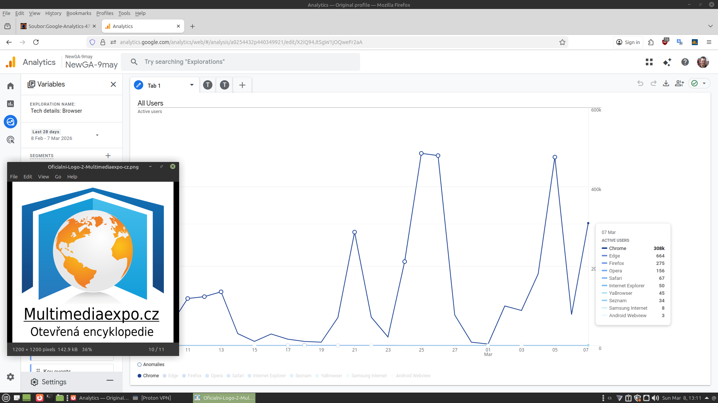Open the Google apps grid
This screenshot has width=718, height=403.
649,62
